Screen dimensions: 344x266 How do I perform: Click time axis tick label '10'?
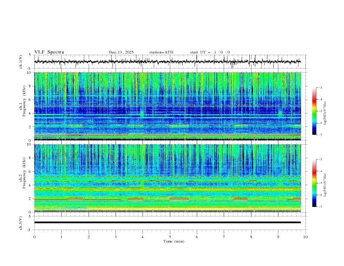tap(305, 237)
